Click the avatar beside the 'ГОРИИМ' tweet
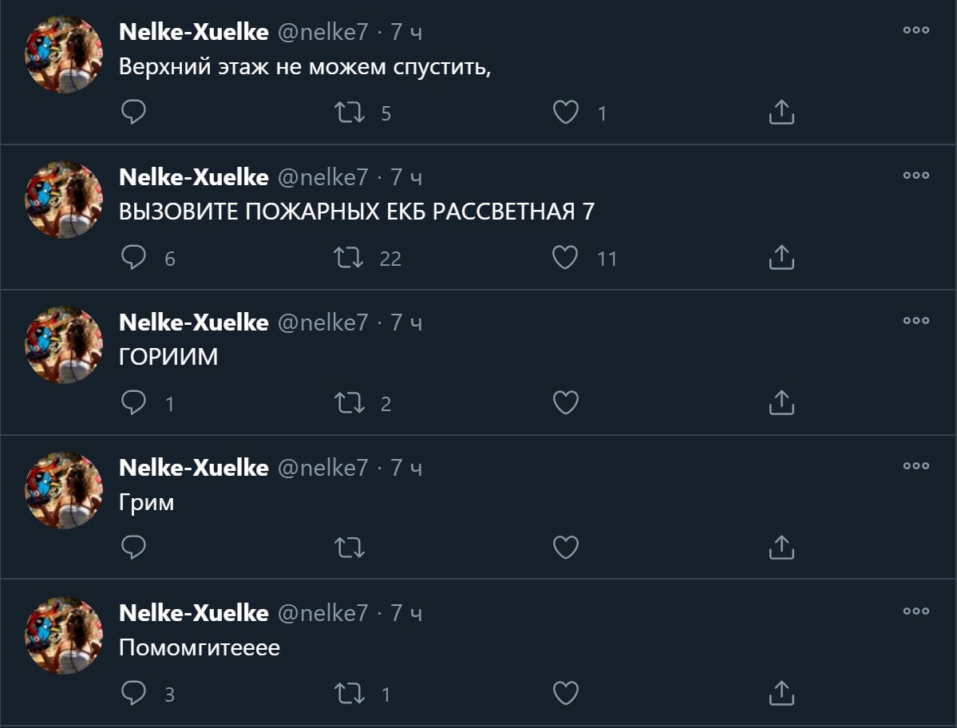This screenshot has height=728, width=957. tap(64, 345)
